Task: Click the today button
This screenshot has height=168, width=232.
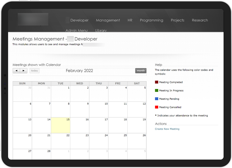Action: click(35, 71)
